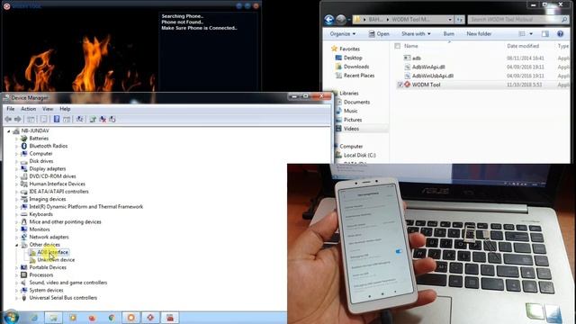Screen dimensions: 576x324
Task: Open Device Manager Action menu
Action: pos(28,109)
